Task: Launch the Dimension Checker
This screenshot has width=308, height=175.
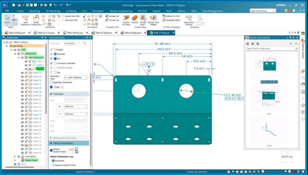Action: click(189, 20)
